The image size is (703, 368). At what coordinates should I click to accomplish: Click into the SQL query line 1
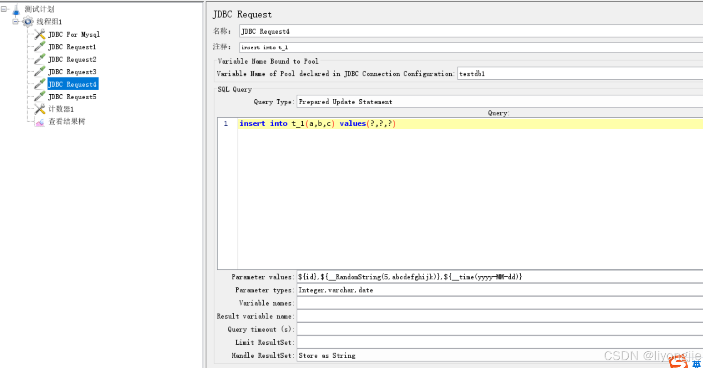[471, 123]
